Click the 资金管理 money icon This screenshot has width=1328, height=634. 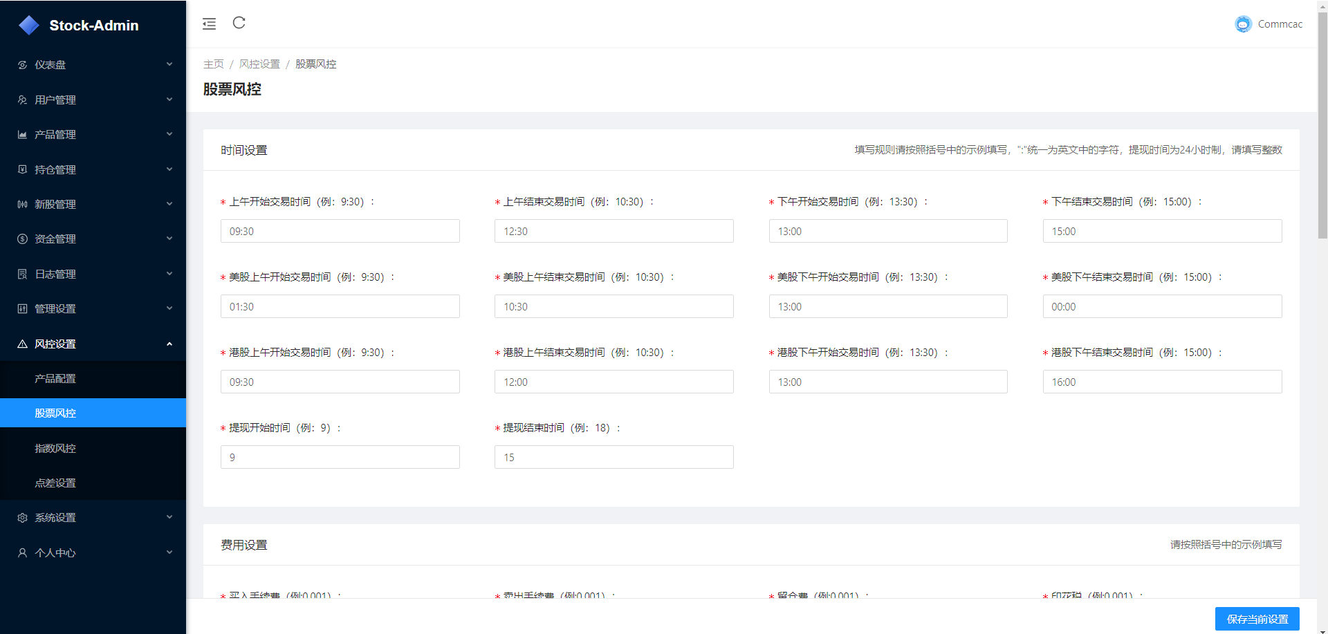click(22, 239)
